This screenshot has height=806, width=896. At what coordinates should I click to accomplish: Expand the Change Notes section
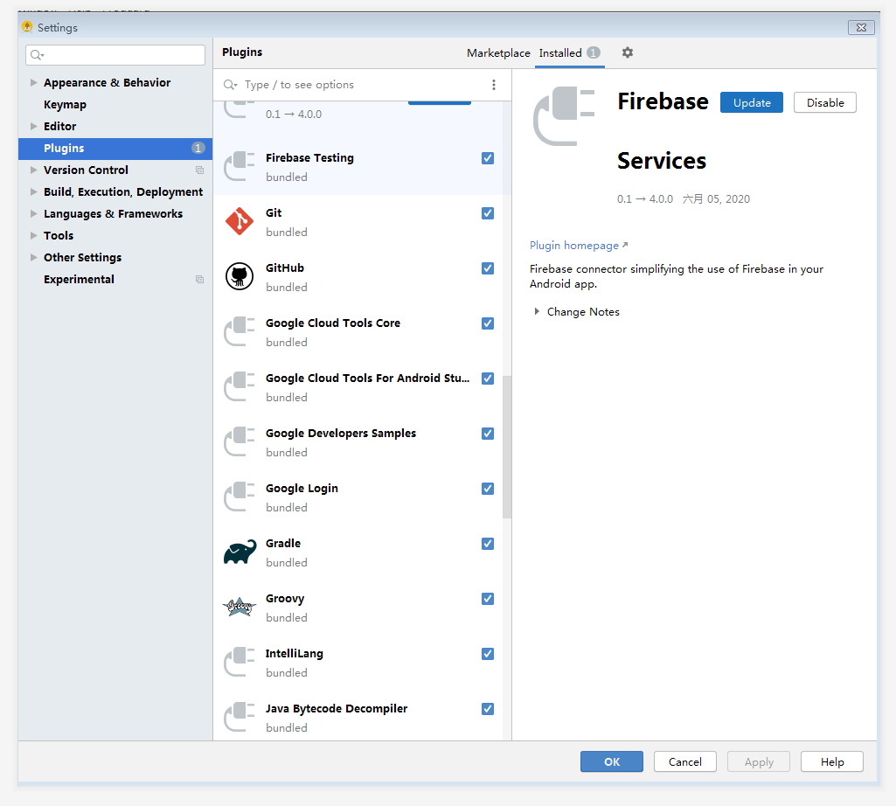[537, 311]
